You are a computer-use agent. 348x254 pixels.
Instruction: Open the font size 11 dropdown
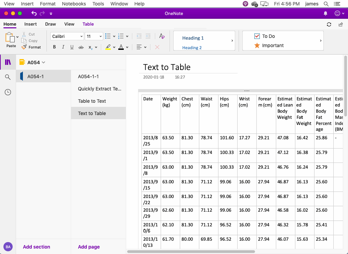pos(94,36)
